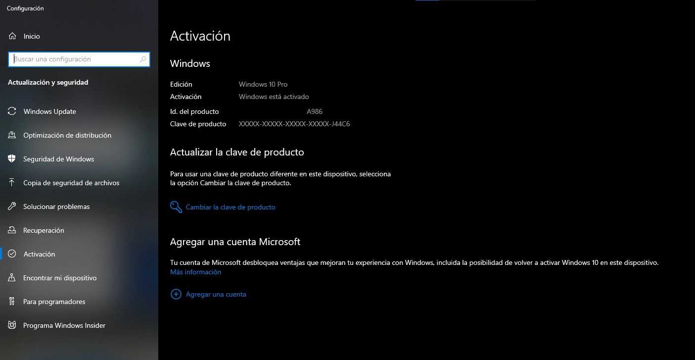Return to Inicio settings home

pyautogui.click(x=79, y=36)
